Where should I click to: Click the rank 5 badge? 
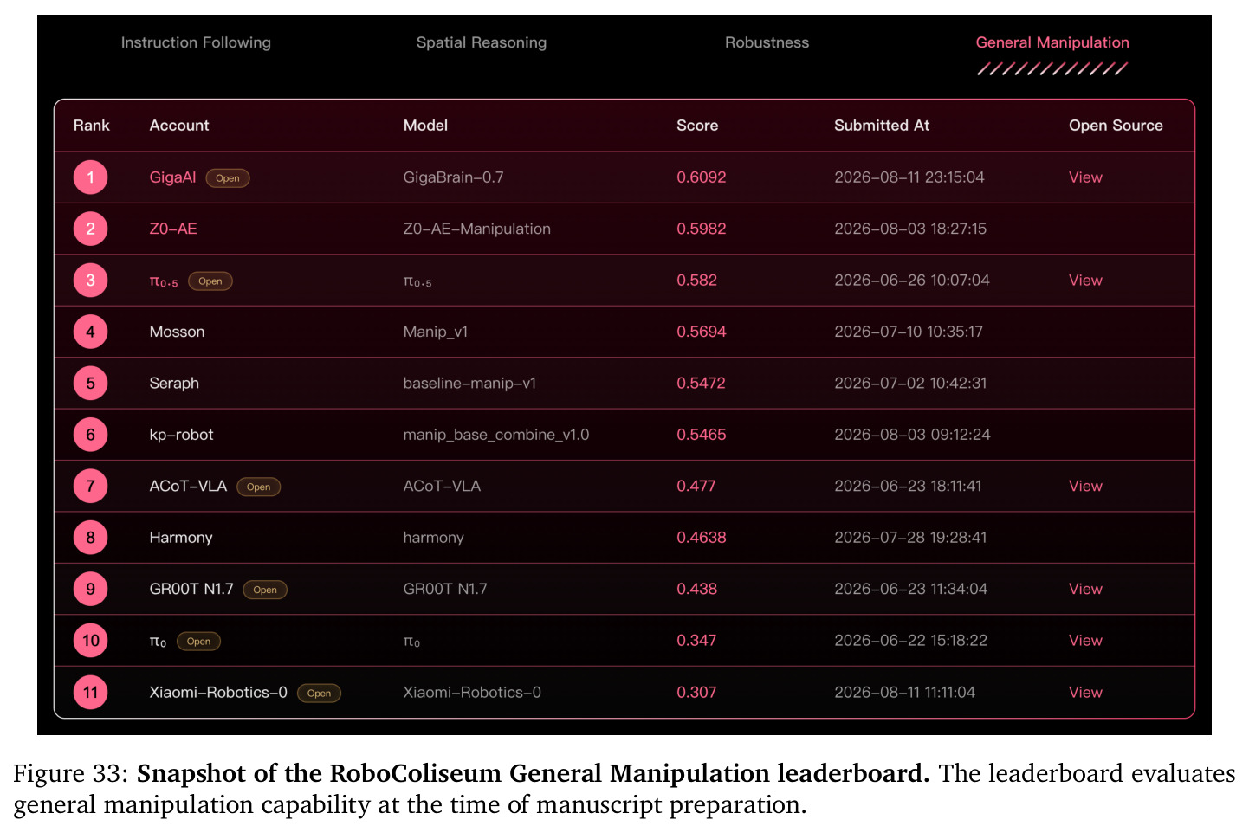pyautogui.click(x=90, y=384)
